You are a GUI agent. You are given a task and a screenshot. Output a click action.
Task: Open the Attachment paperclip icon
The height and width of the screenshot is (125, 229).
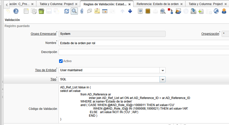[x=82, y=11]
